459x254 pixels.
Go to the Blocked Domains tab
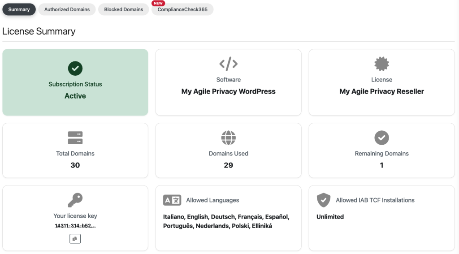click(124, 9)
